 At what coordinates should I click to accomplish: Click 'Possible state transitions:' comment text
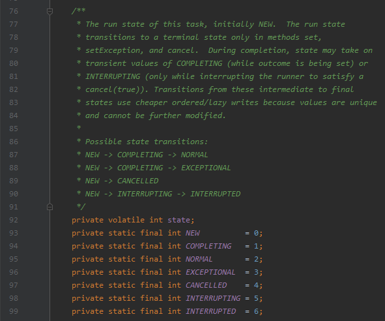point(147,142)
